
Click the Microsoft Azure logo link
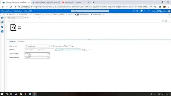tap(6, 11)
